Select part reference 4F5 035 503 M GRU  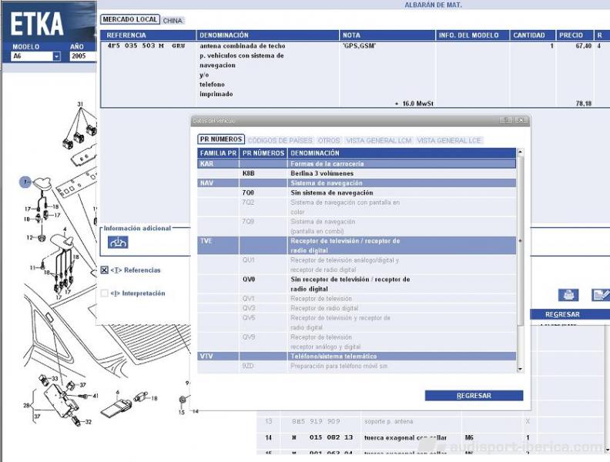(x=146, y=46)
